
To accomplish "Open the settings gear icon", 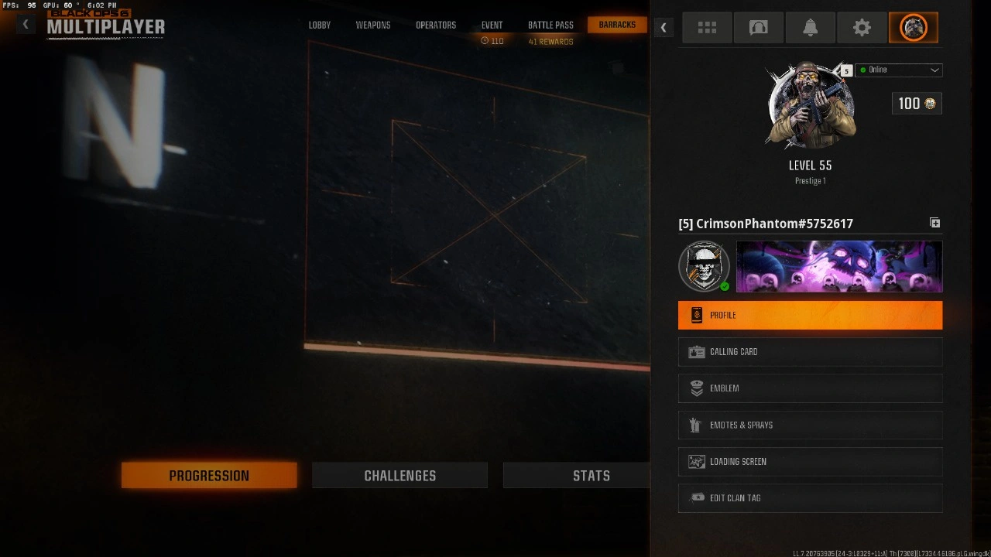I will click(x=862, y=28).
